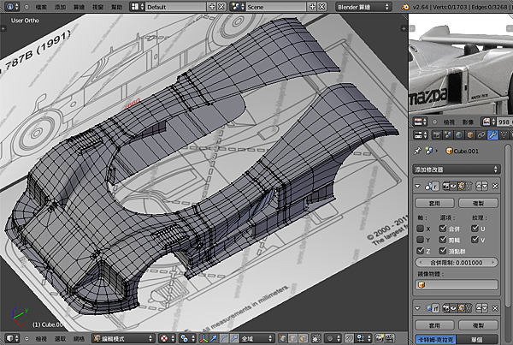
Task: Toggle the 3D manipulator widget
Action: (203, 338)
